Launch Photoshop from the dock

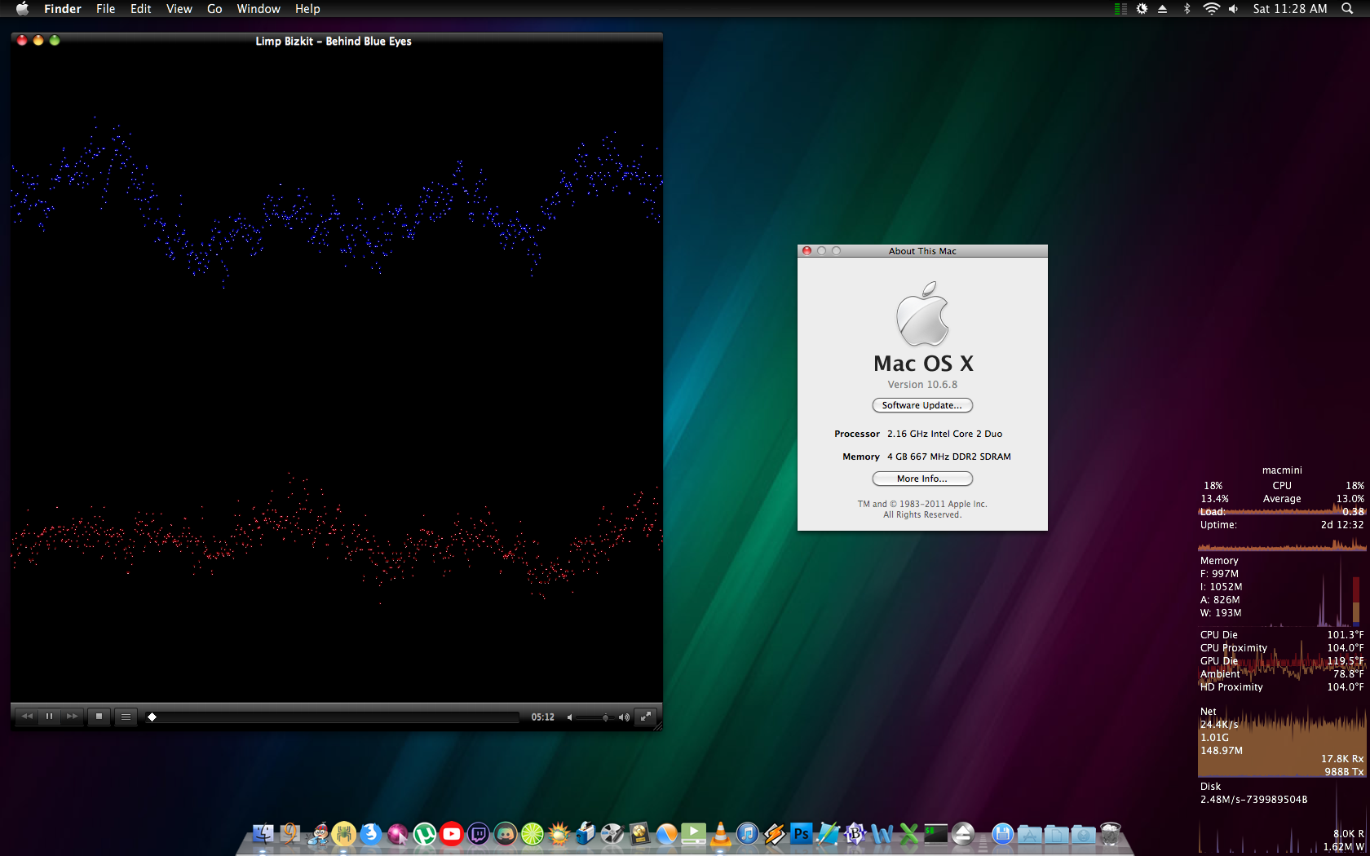tap(801, 834)
